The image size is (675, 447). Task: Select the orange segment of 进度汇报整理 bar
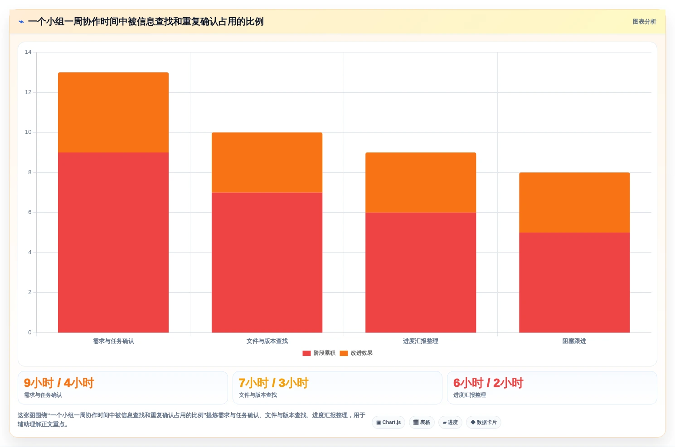point(421,182)
